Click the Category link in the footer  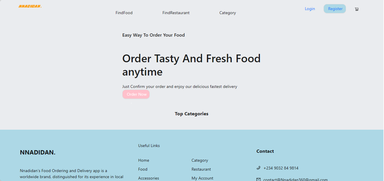pyautogui.click(x=200, y=160)
